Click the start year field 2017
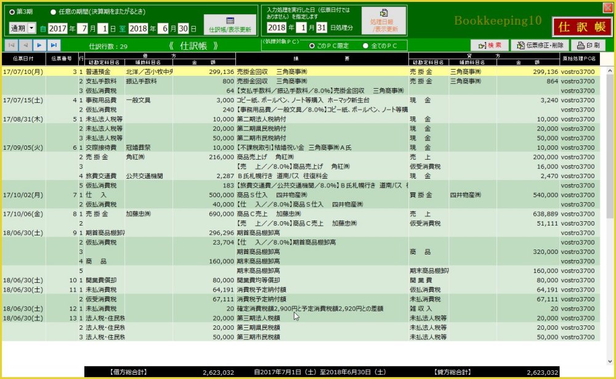This screenshot has width=616, height=379. [57, 28]
